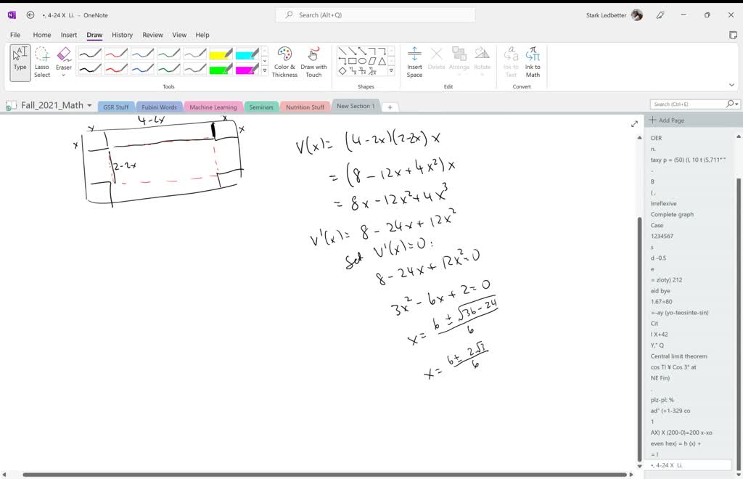Toggle Draw with Touch mode
The image size is (743, 479).
pyautogui.click(x=313, y=61)
